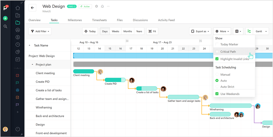273x137 pixels.
Task: Open the time clock sidebar icon
Action: 18,44
